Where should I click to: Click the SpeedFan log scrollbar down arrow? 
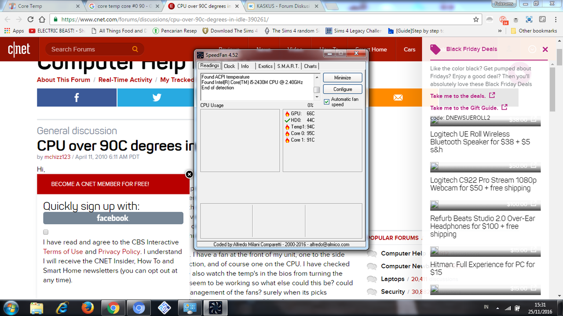coord(317,97)
